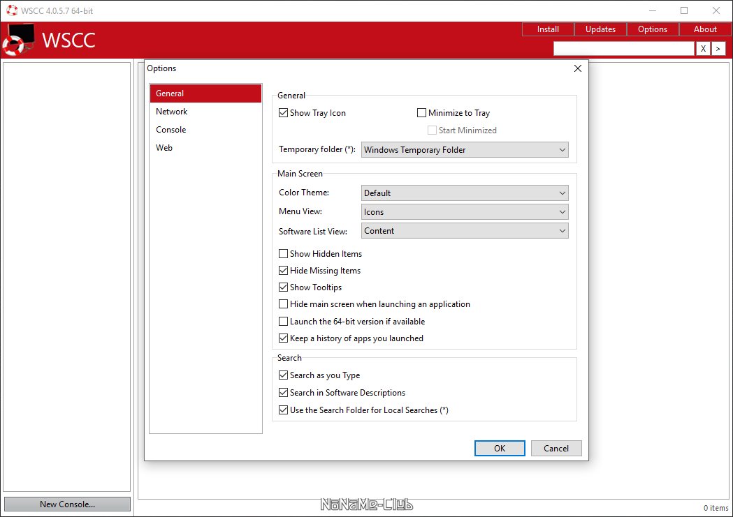Screen dimensions: 733x517
Task: Click the New Console... button
Action: pyautogui.click(x=67, y=504)
